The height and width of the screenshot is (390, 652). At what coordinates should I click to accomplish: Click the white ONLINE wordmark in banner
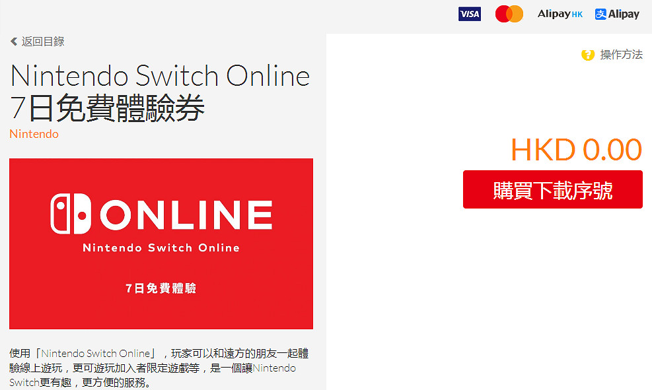click(x=186, y=214)
